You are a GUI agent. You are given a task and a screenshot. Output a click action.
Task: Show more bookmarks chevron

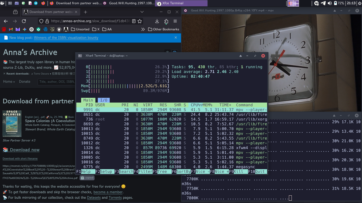(x=143, y=29)
